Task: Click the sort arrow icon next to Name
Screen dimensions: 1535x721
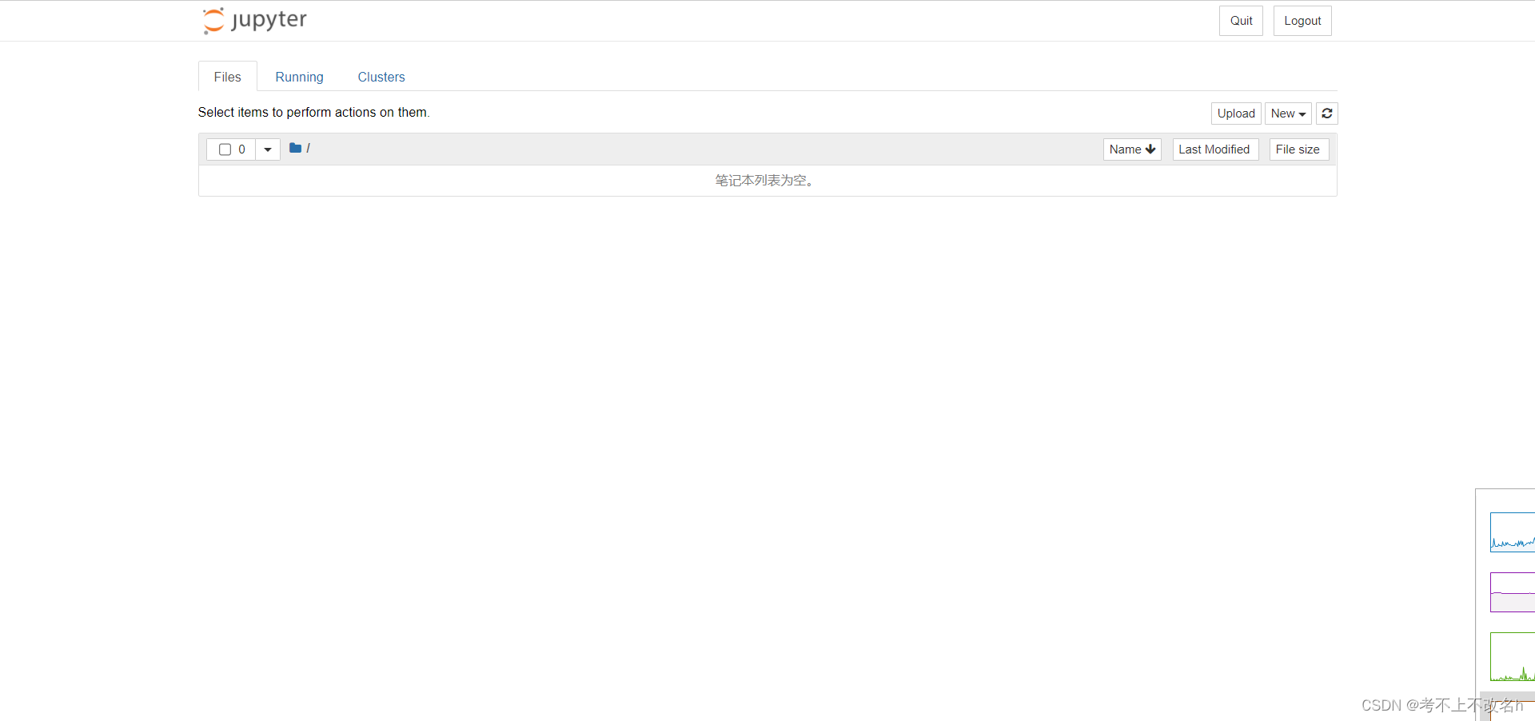Action: point(1150,149)
